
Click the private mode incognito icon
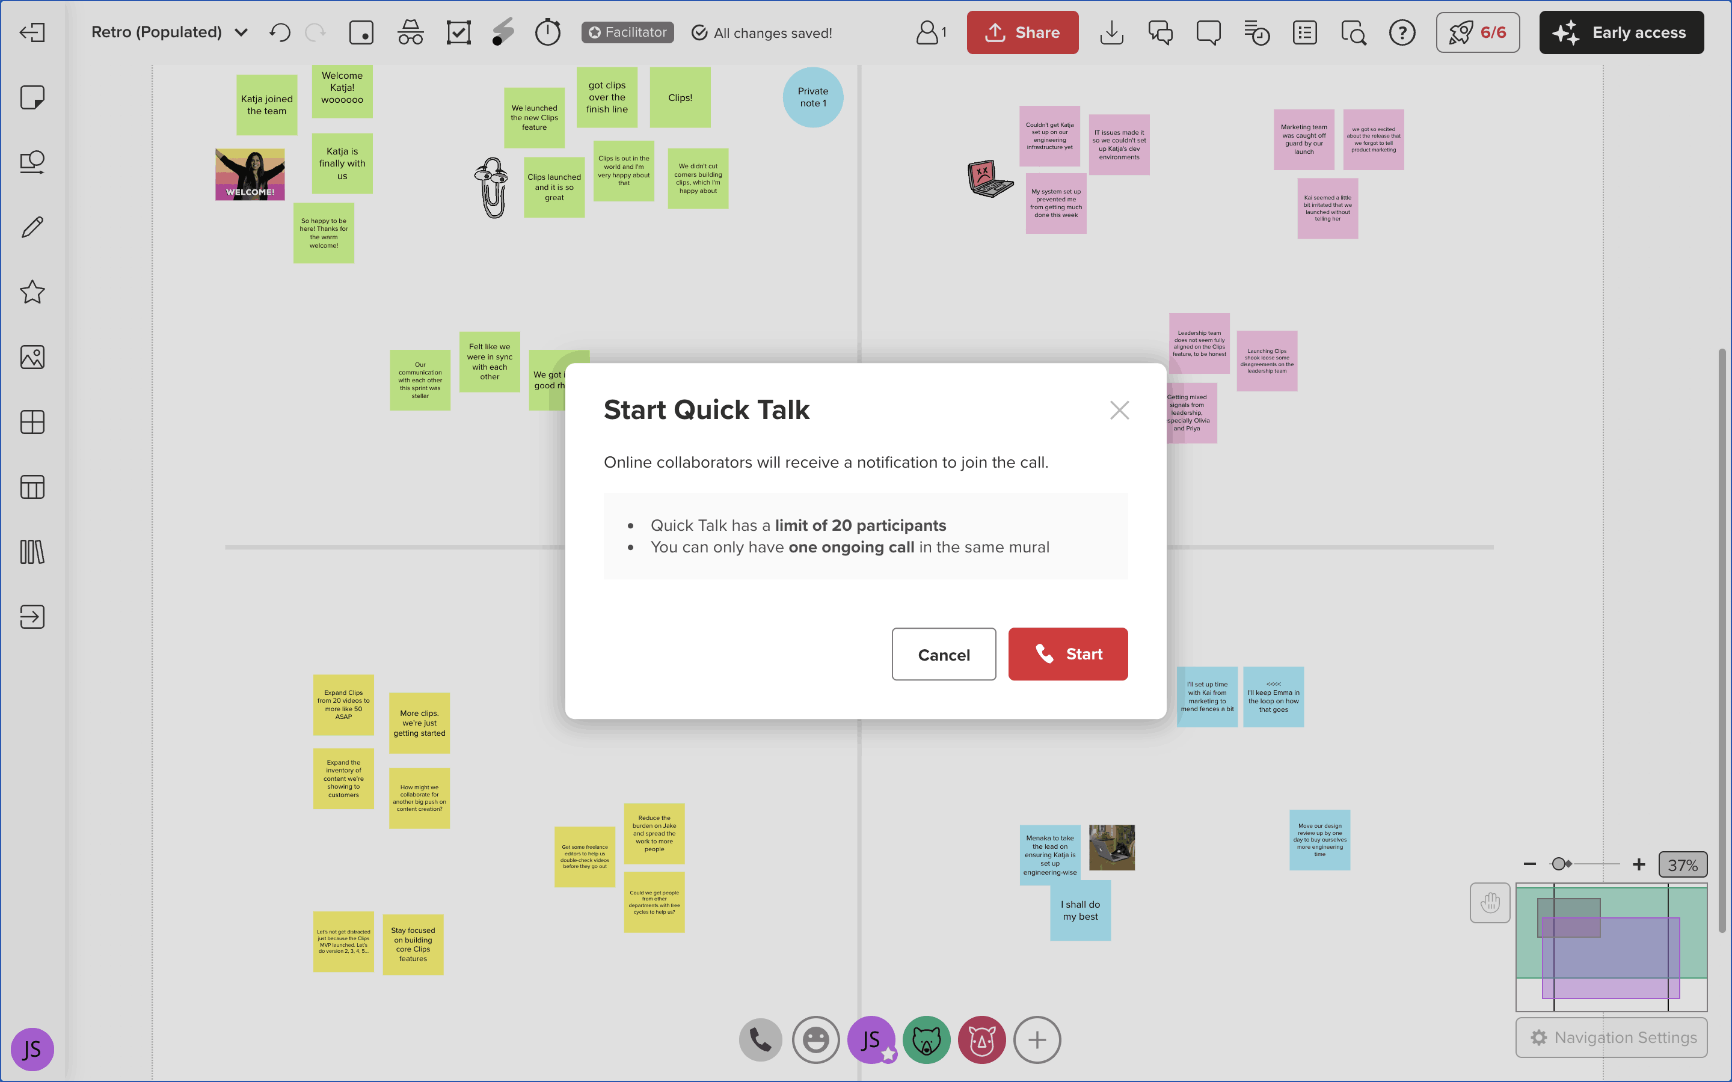410,32
